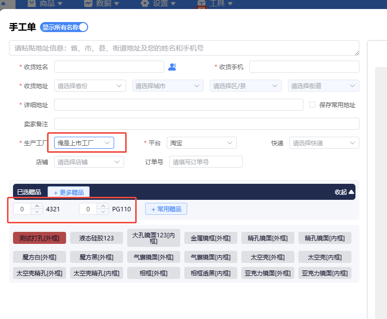Image resolution: width=387 pixels, height=319 pixels.
Task: Select the 精孔镜面[内框] product
Action: [x=324, y=238]
